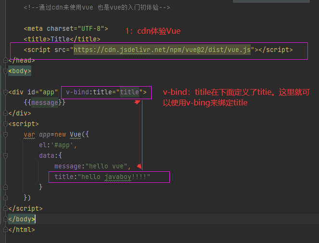Collapse the data:{ fold marker

click(x=5, y=156)
